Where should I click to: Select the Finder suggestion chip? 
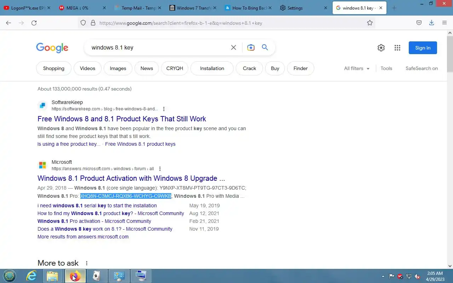300,68
